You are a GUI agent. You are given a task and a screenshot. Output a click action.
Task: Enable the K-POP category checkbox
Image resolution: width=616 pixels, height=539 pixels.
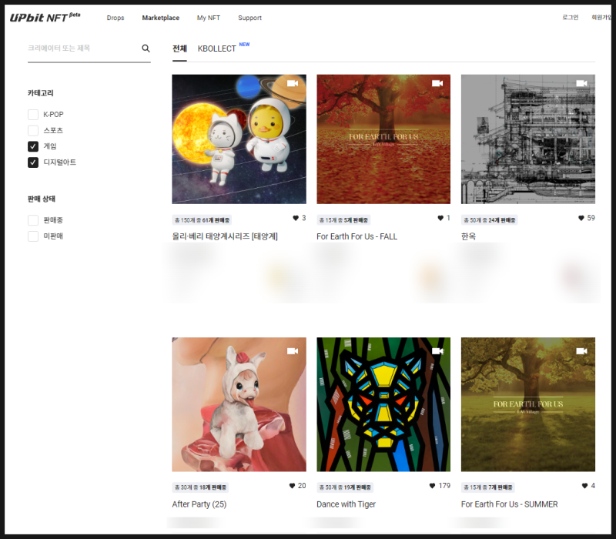[33, 115]
